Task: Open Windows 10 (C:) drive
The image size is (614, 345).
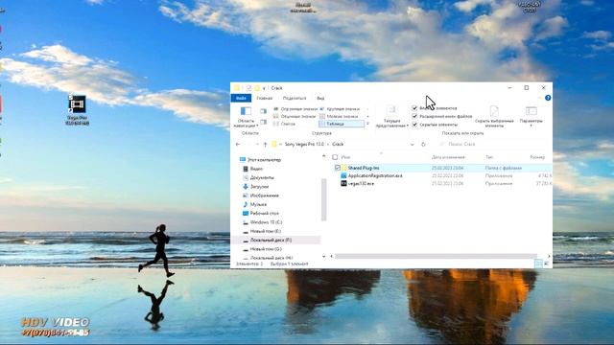Action: point(266,222)
